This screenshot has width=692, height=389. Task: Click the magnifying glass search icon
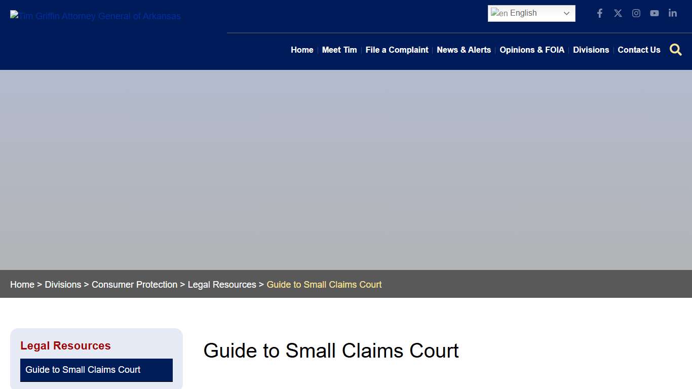676,50
